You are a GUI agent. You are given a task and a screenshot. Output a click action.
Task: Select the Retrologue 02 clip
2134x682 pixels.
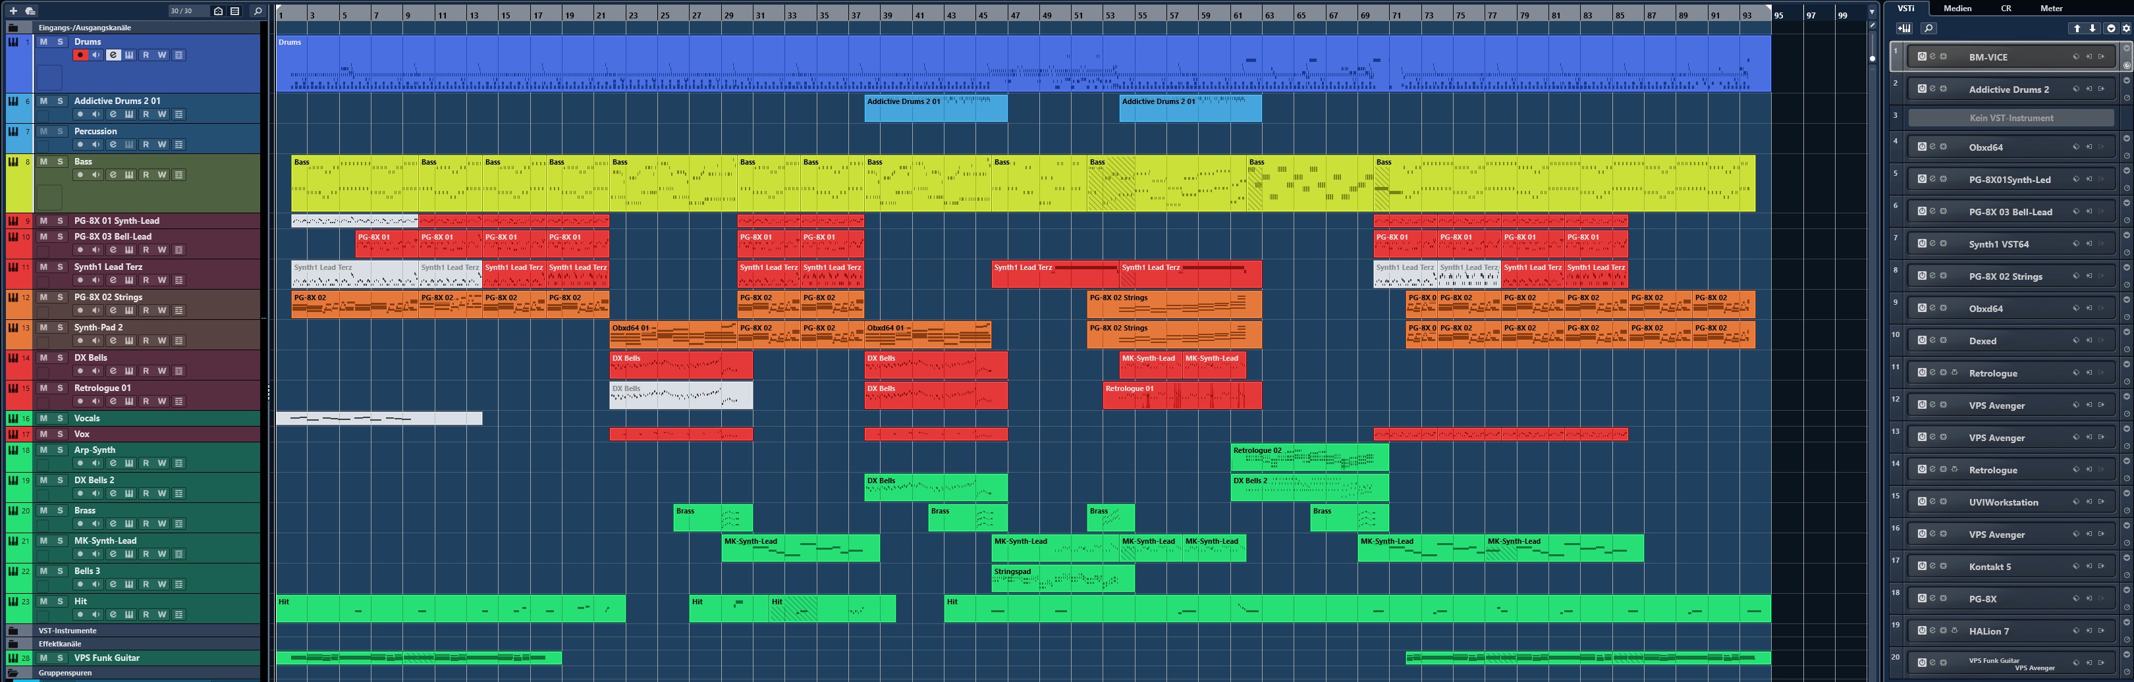[1310, 457]
